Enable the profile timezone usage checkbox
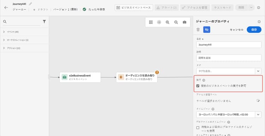 click(x=198, y=128)
